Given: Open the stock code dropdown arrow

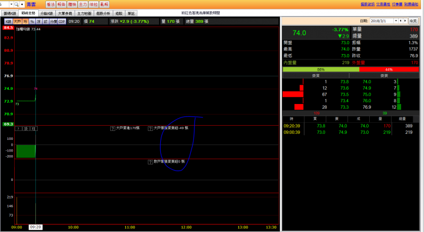Looking at the screenshot, I should pyautogui.click(x=11, y=4).
